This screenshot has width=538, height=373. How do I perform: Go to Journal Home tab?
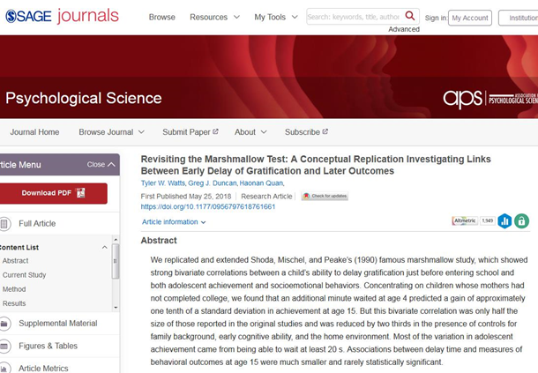coord(34,132)
